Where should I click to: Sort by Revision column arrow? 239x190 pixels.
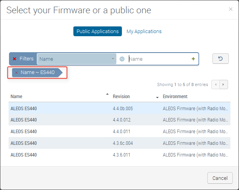[x=157, y=97]
